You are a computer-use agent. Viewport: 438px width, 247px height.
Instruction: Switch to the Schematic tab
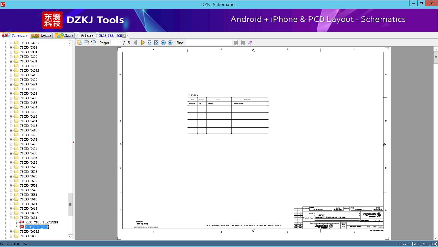point(15,35)
